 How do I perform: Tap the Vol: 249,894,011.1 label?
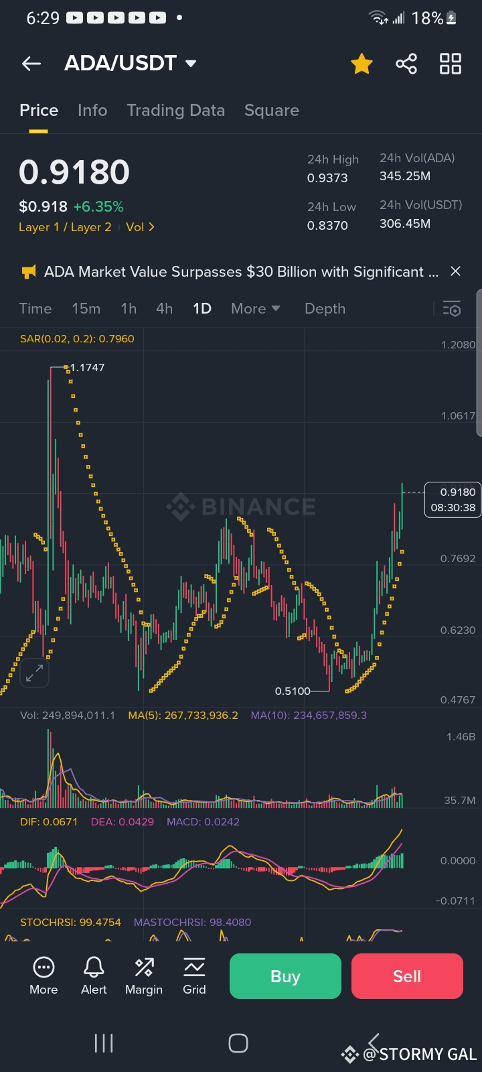click(68, 716)
